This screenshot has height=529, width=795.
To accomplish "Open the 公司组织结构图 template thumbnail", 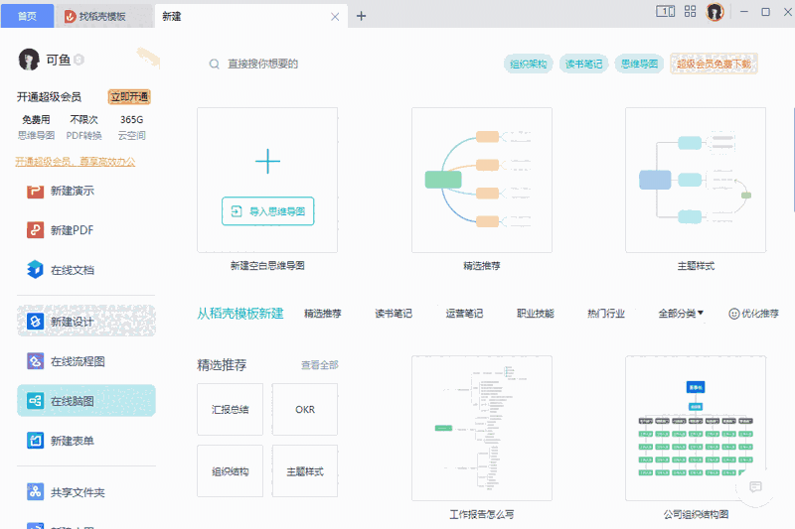I will click(696, 429).
